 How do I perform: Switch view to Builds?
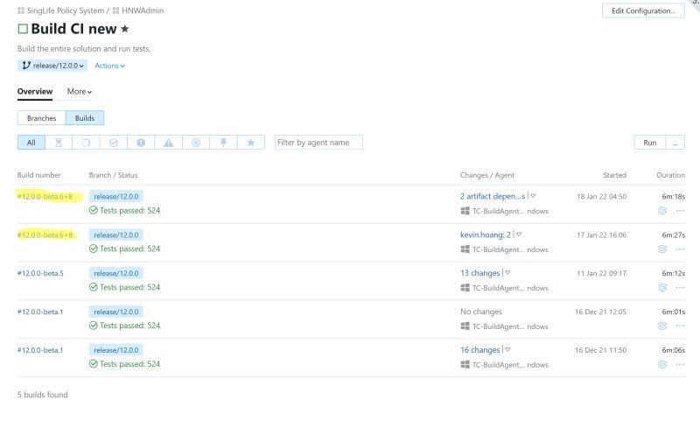85,118
